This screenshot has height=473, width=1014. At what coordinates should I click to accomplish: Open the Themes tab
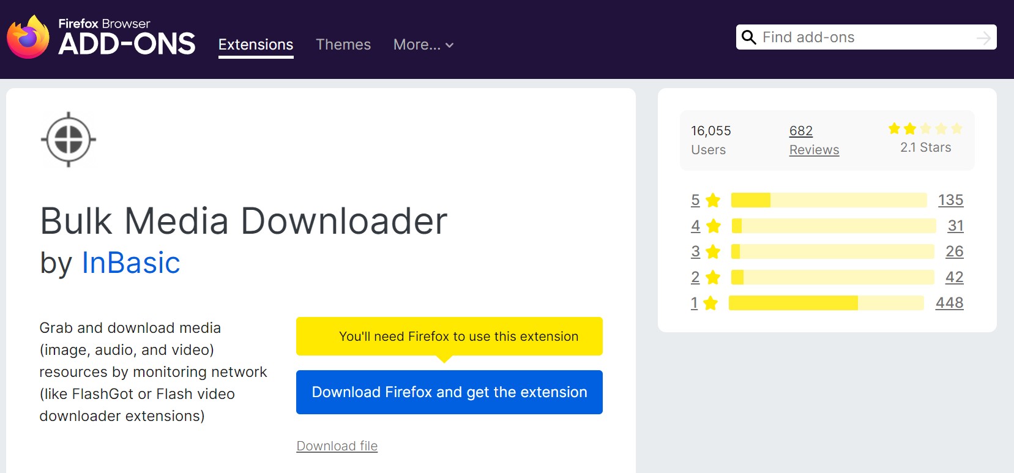coord(343,45)
